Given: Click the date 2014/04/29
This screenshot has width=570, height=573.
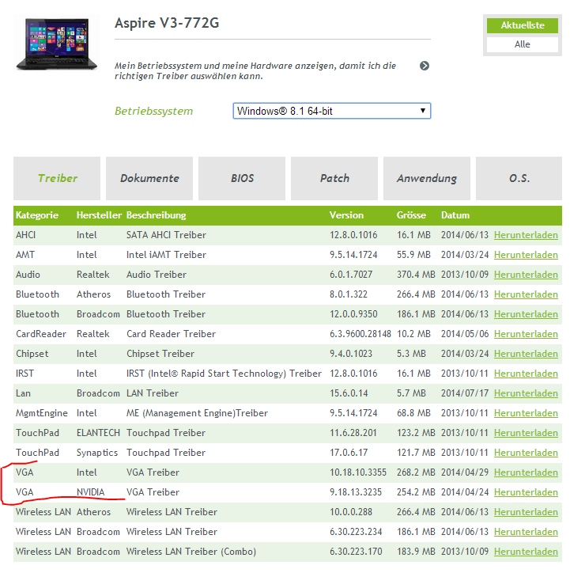Looking at the screenshot, I should pos(465,472).
